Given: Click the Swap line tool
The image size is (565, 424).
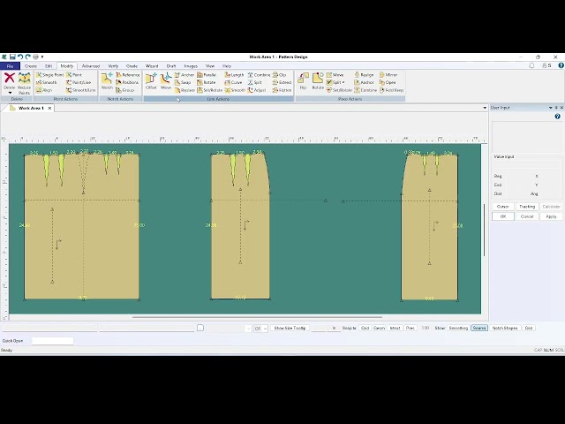Looking at the screenshot, I should click(x=183, y=82).
